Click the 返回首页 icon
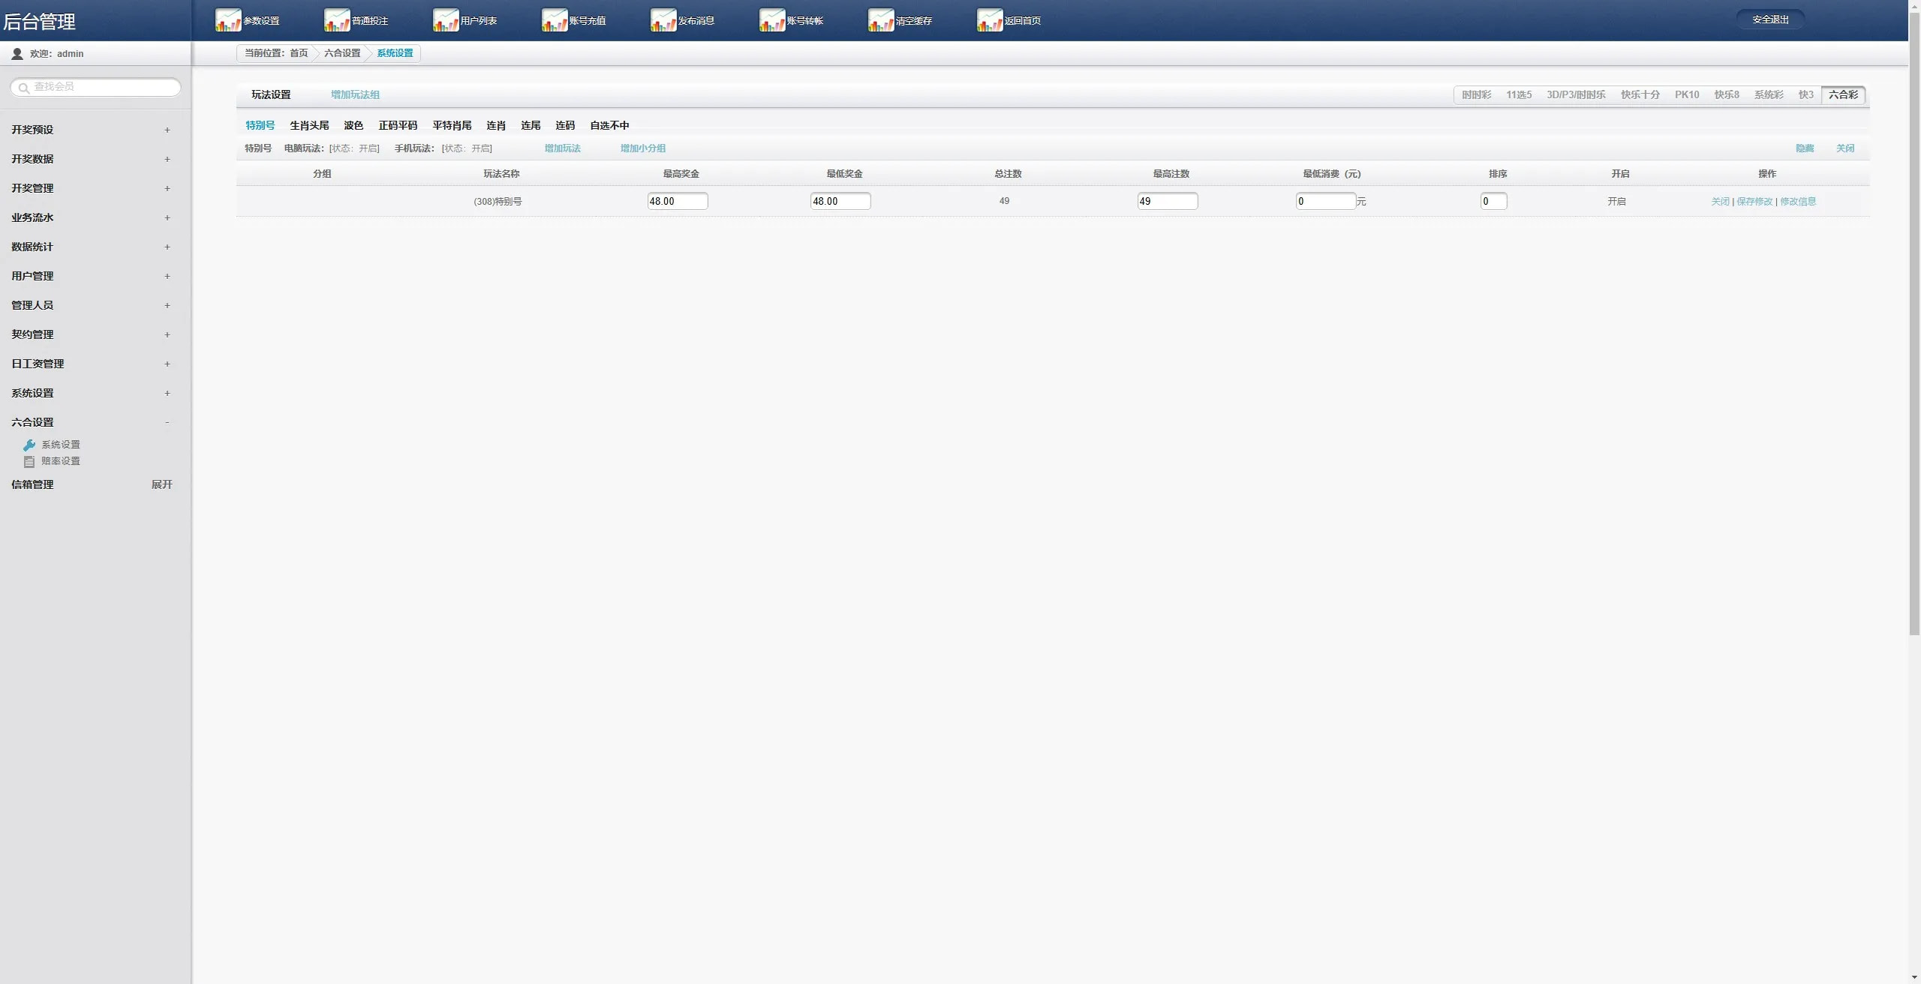Viewport: 1921px width, 984px height. [990, 20]
